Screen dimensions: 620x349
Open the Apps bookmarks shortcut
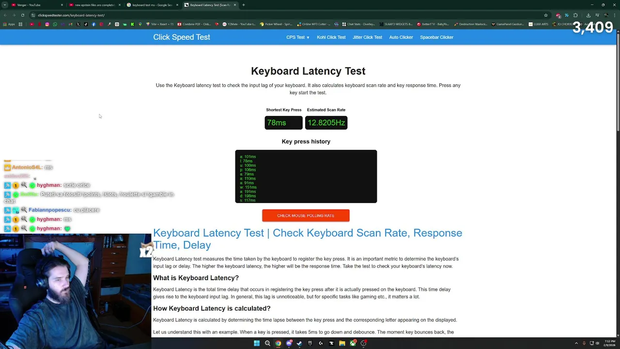click(8, 24)
